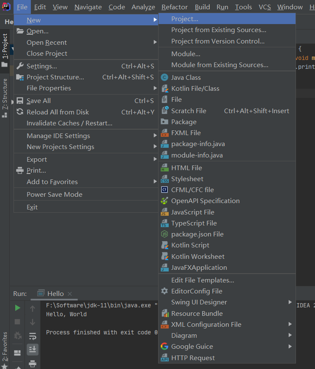Image resolution: width=315 pixels, height=369 pixels.
Task: Open the 2: Favorites tool window tab
Action: (x=5, y=349)
